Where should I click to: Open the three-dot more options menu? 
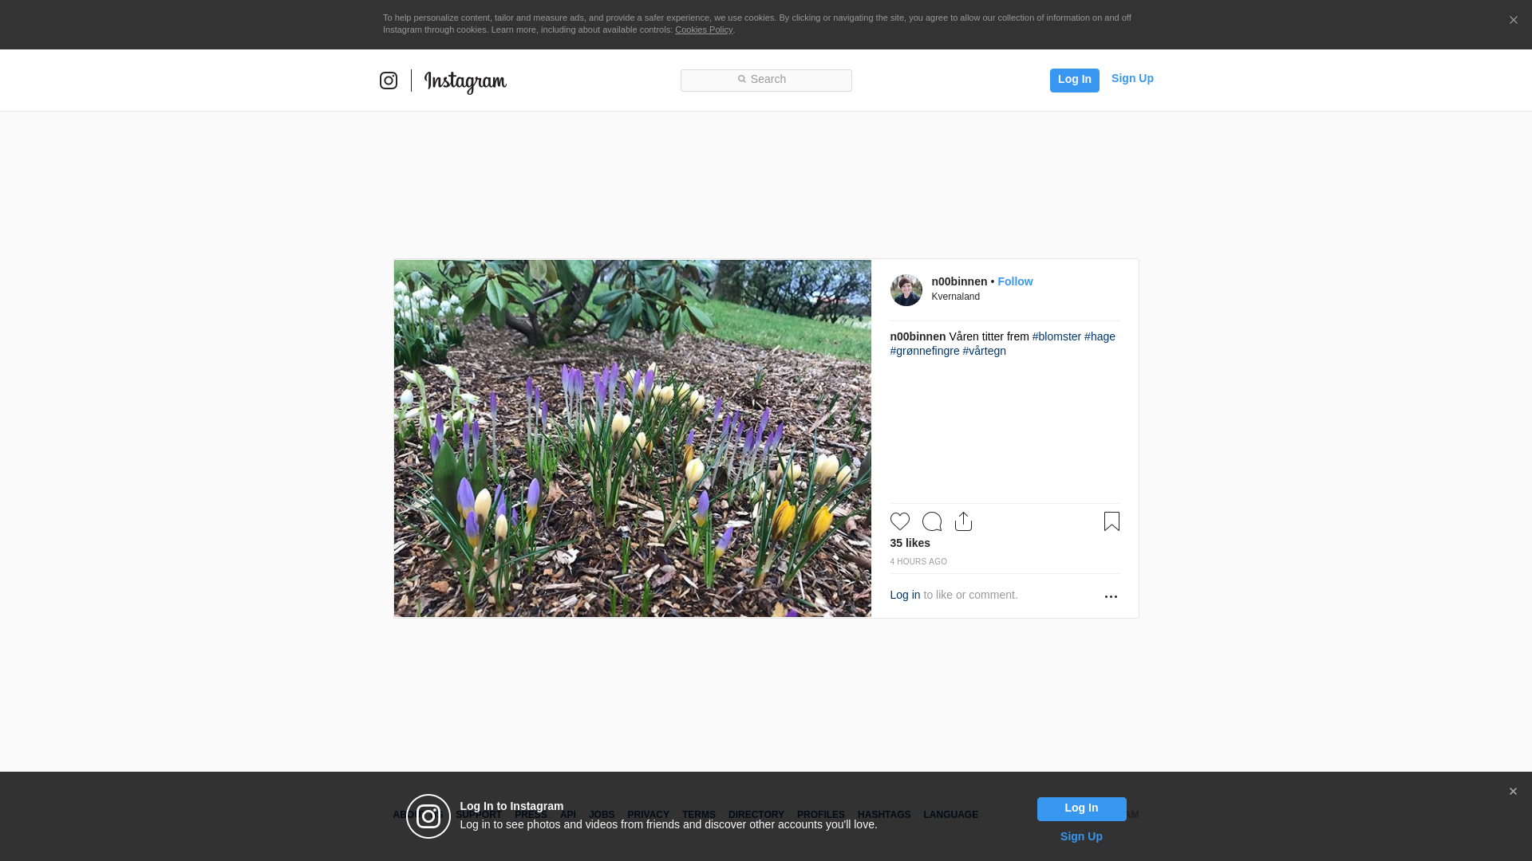coord(1111,596)
